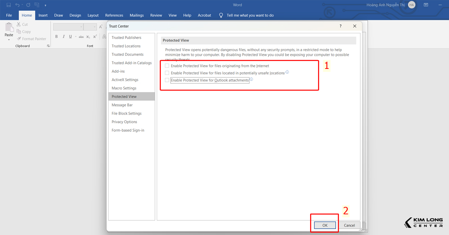Click Cancel to dismiss Trust Center
This screenshot has width=449, height=235.
pyautogui.click(x=349, y=225)
